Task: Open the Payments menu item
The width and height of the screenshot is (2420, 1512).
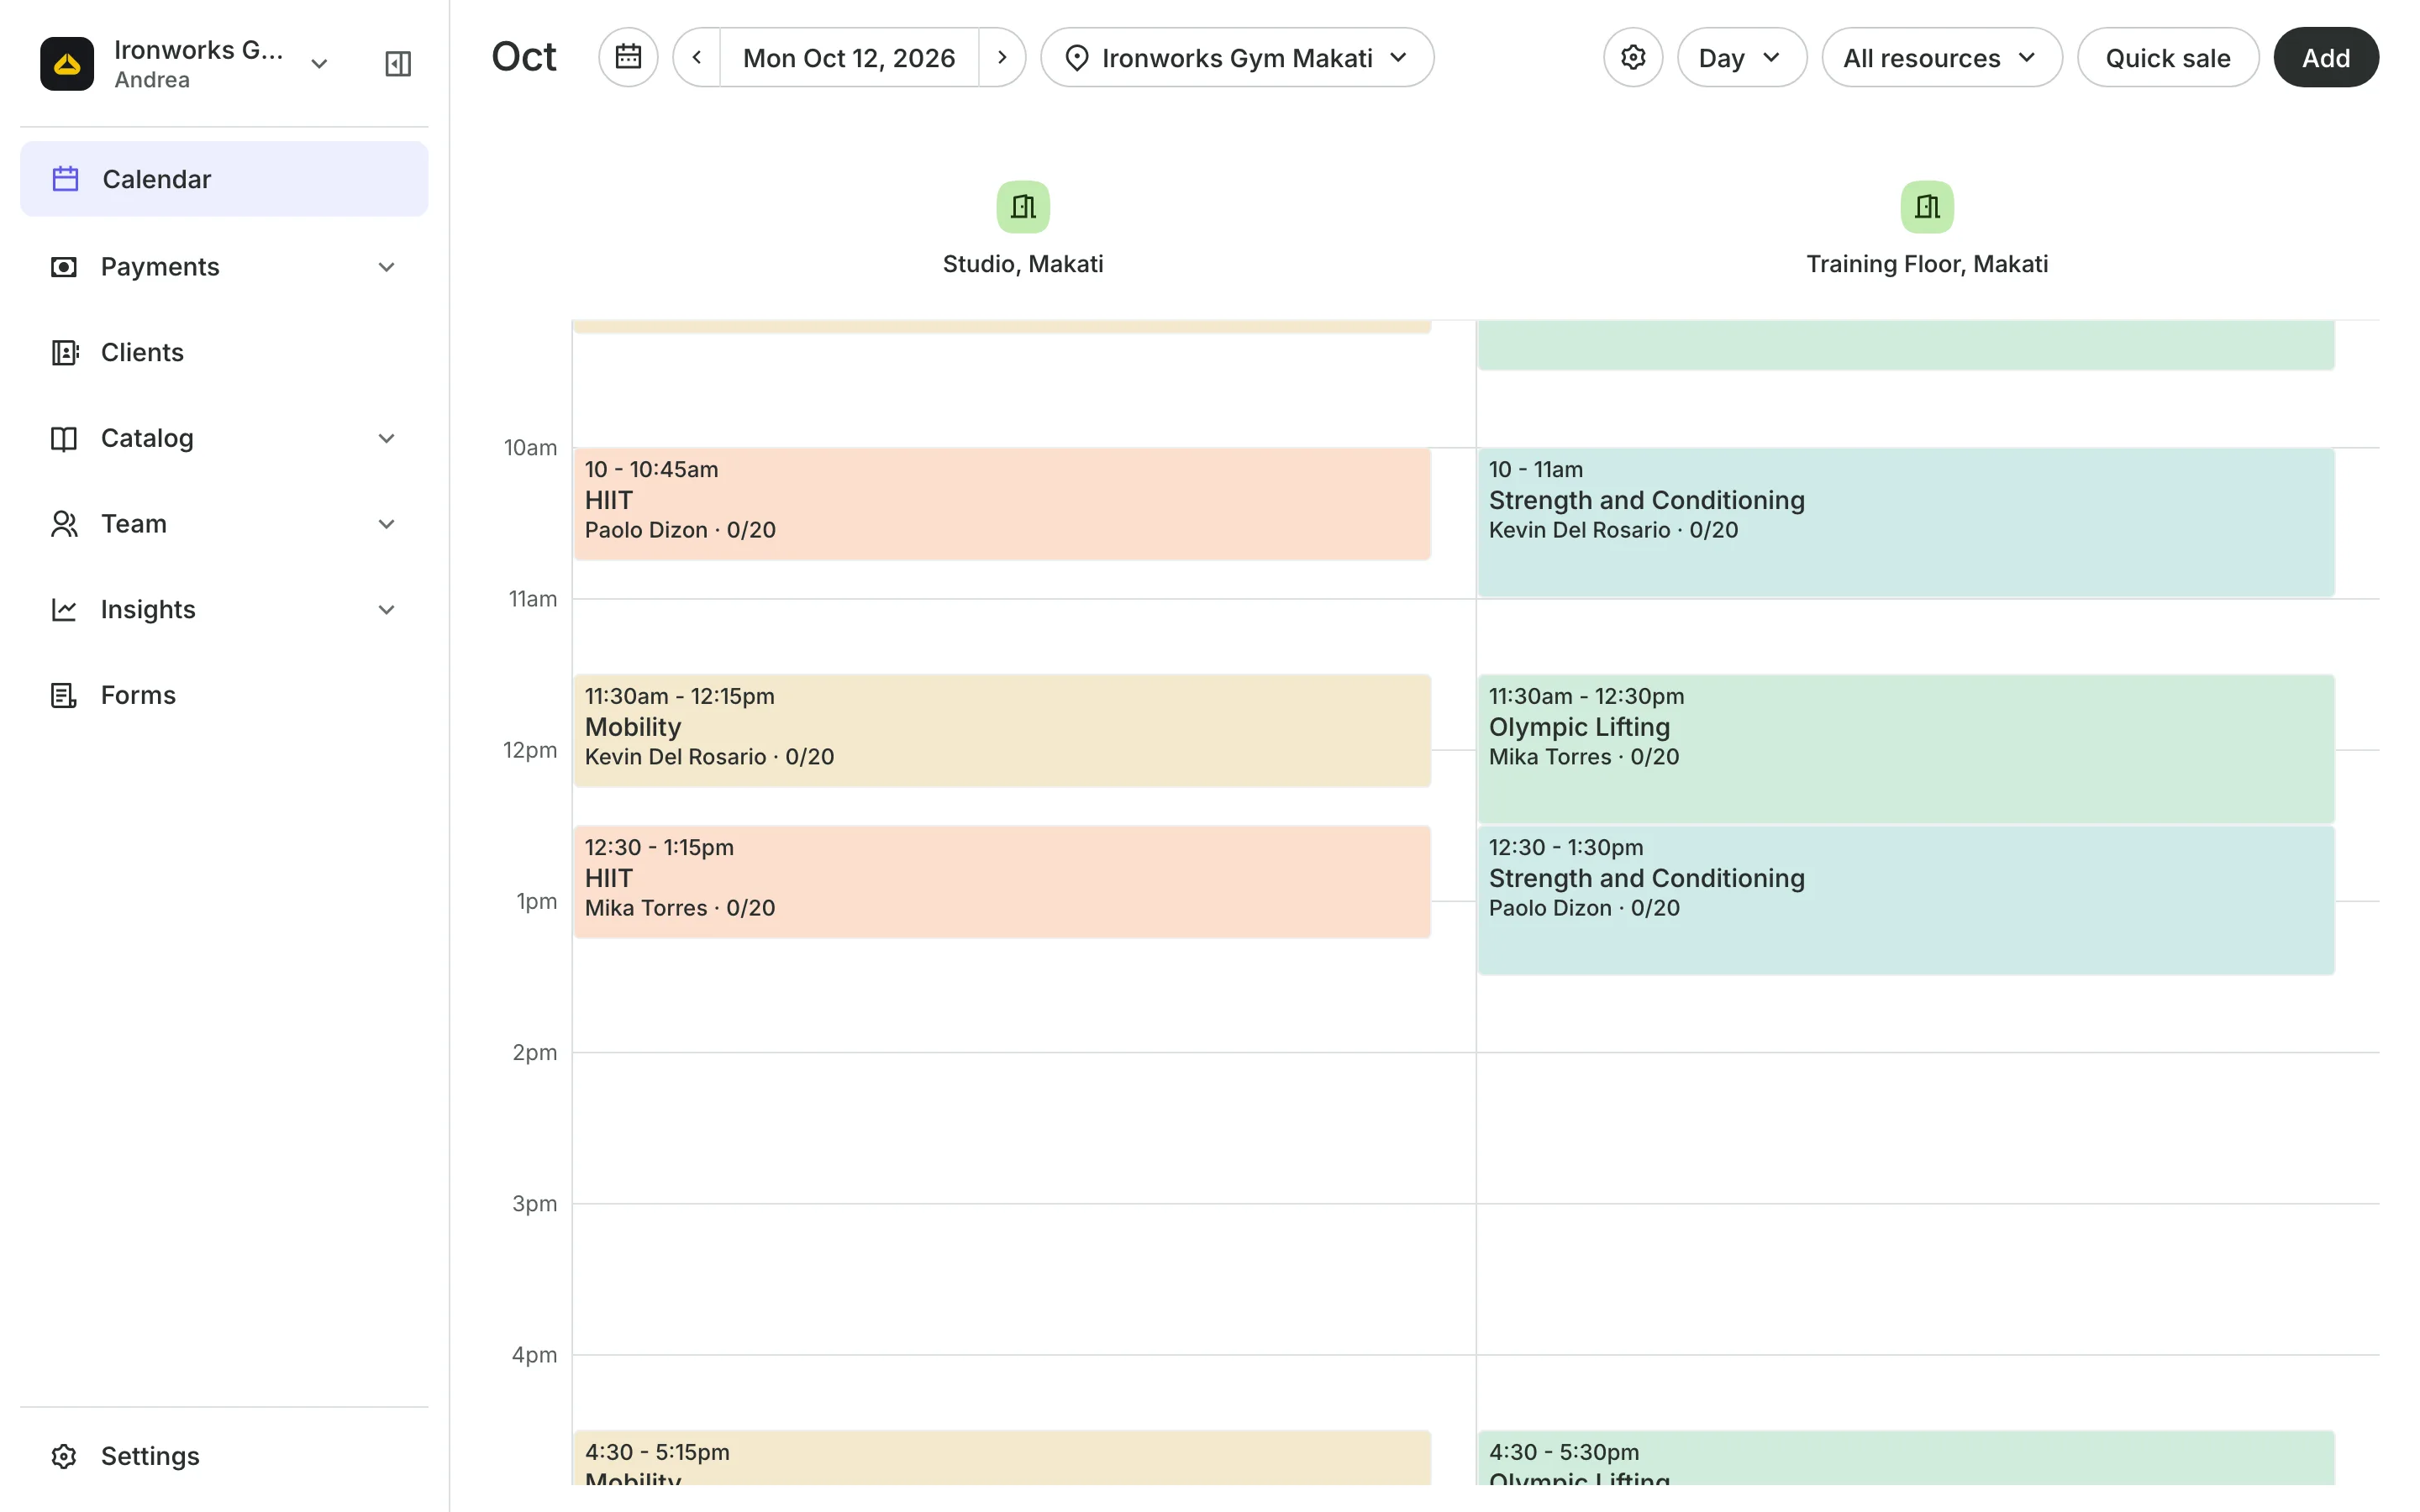Action: coord(224,267)
